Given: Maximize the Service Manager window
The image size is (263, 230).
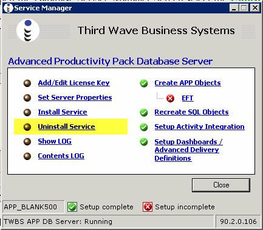Looking at the screenshot, I should pyautogui.click(x=244, y=8).
